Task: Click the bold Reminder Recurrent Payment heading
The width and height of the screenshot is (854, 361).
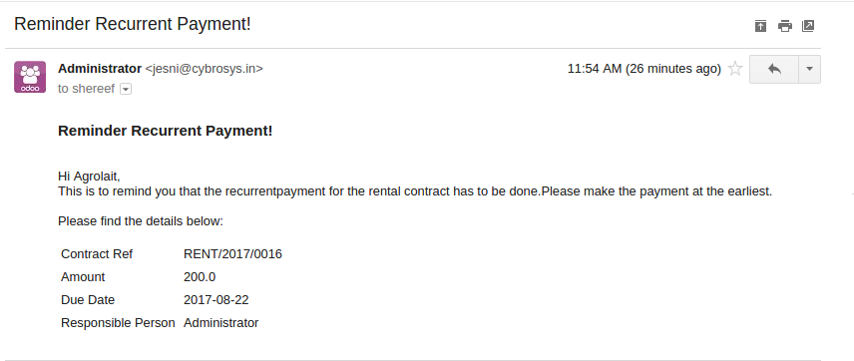Action: tap(165, 131)
